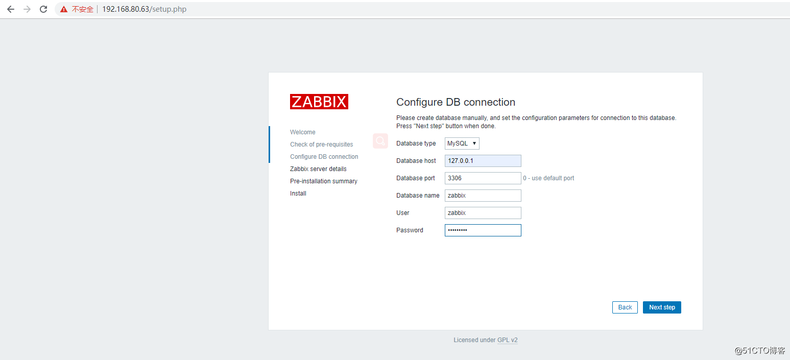Focus the address bar URL setup.php
Viewport: 790px width, 360px height.
tap(144, 9)
